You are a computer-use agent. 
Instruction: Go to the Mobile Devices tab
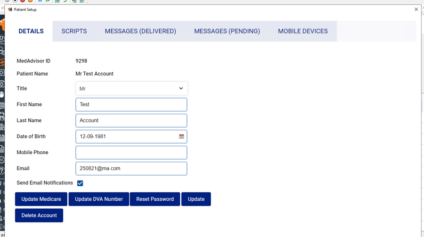(303, 32)
